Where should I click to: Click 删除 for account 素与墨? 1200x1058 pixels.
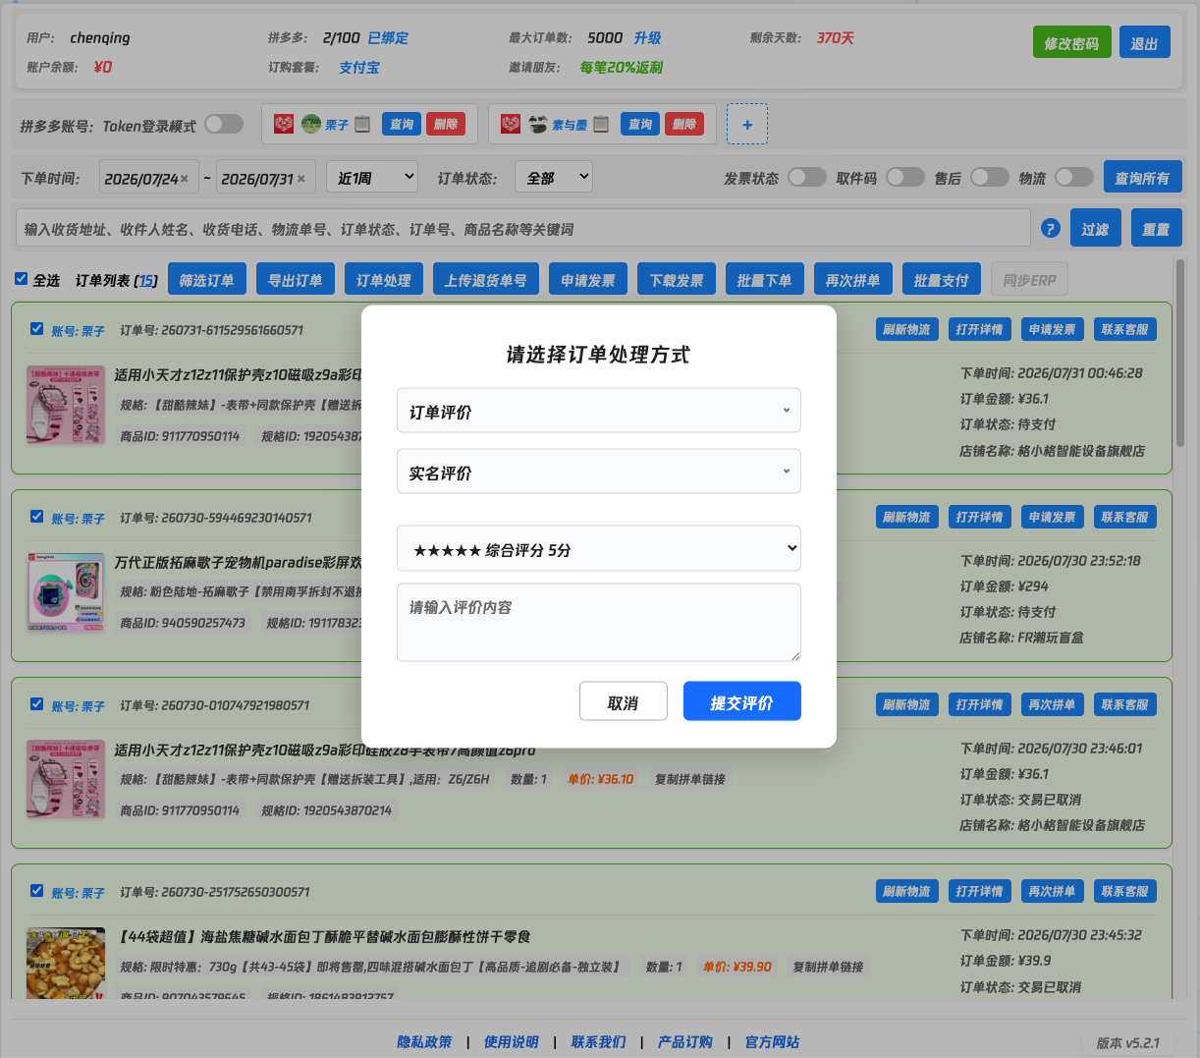684,124
